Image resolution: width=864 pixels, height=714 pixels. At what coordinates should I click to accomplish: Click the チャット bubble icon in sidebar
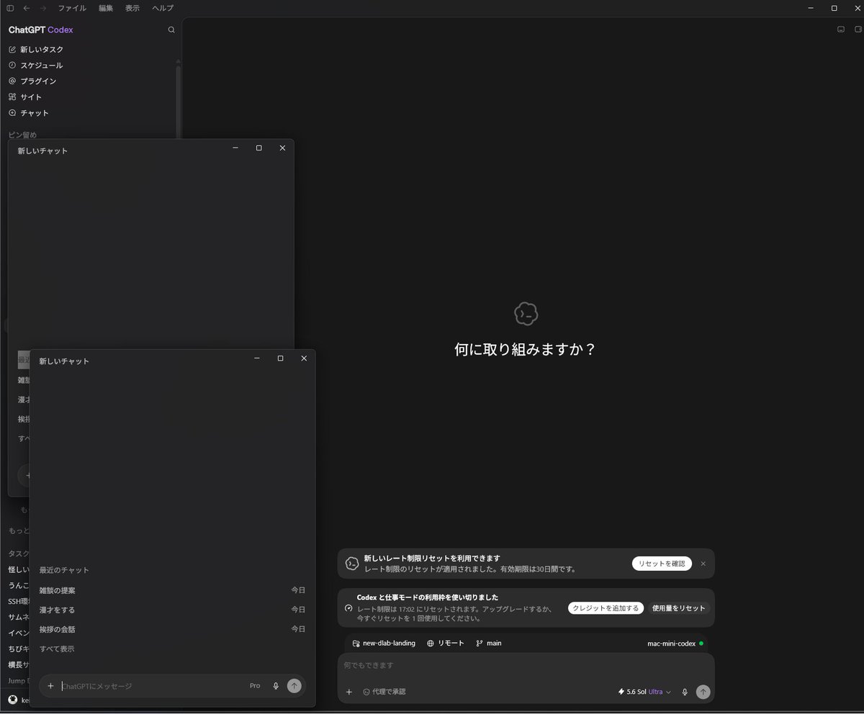point(12,113)
